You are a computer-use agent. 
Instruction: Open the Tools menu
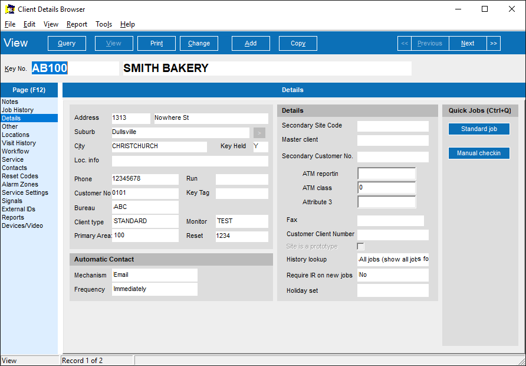[x=104, y=24]
